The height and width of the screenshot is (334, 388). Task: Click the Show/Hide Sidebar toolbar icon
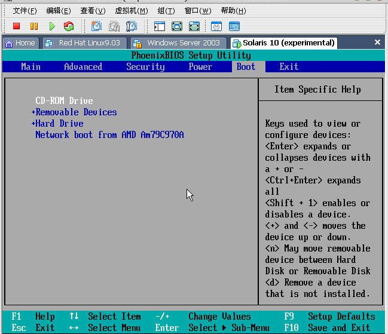point(160,26)
